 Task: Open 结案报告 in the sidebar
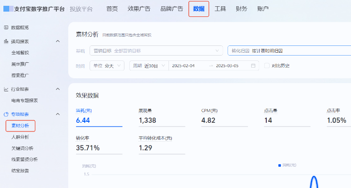(20, 171)
